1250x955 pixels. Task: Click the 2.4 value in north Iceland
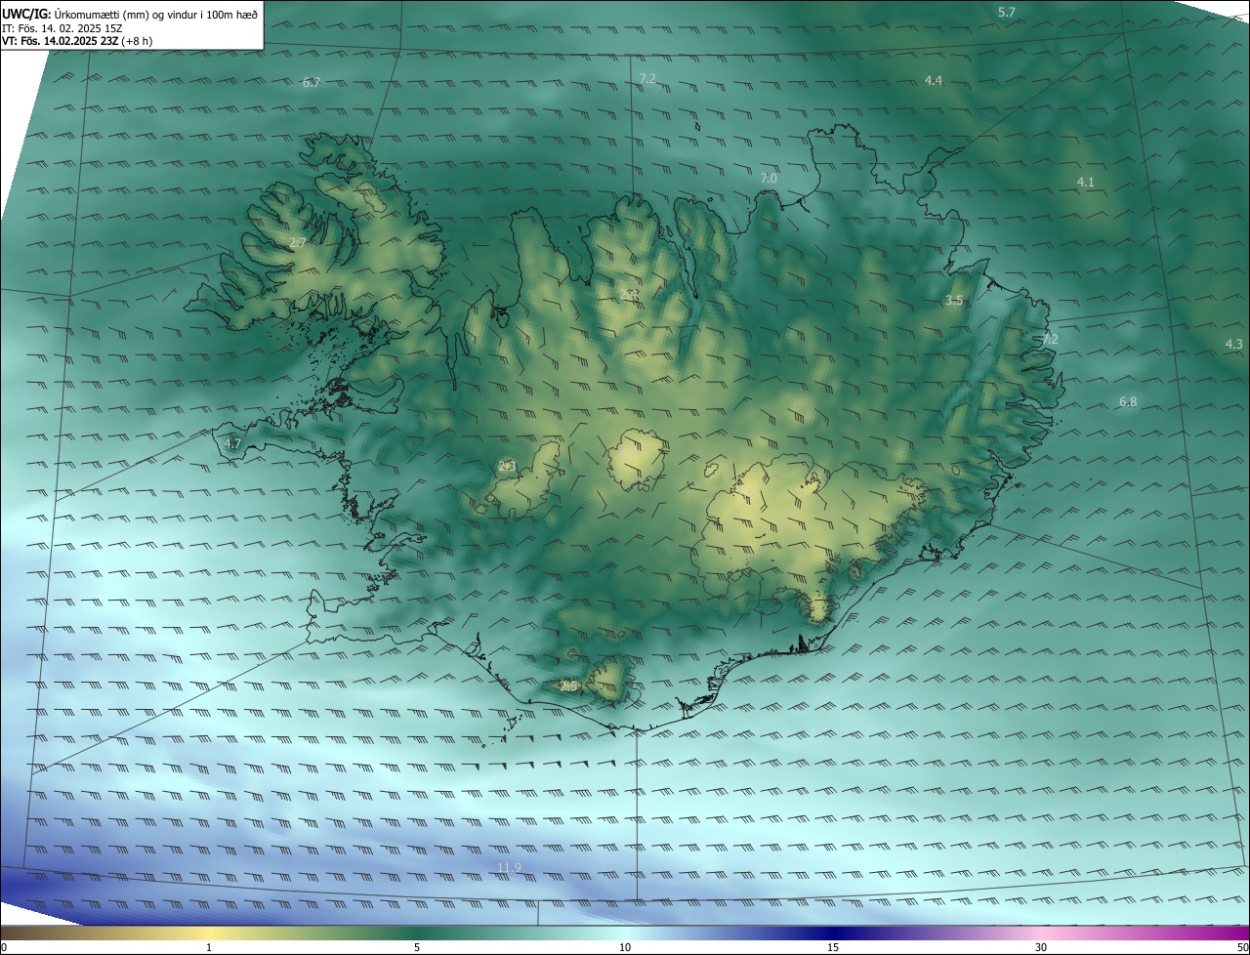629,294
